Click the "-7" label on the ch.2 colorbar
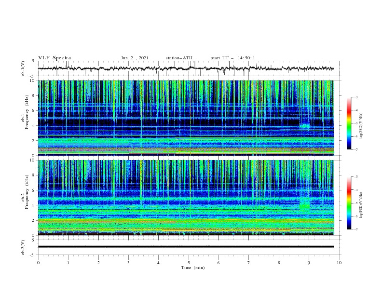Image resolution: width=382 pixels, height=295 pixels. (x=355, y=229)
